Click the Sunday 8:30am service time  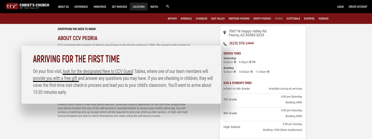[x=228, y=72]
